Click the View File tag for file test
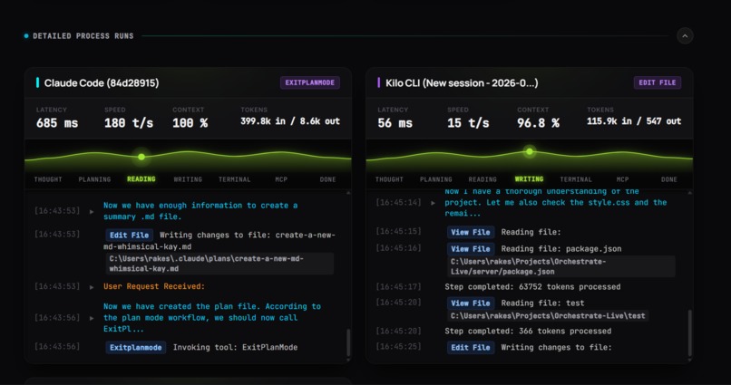Viewport: 731px width, 385px height. tap(471, 303)
